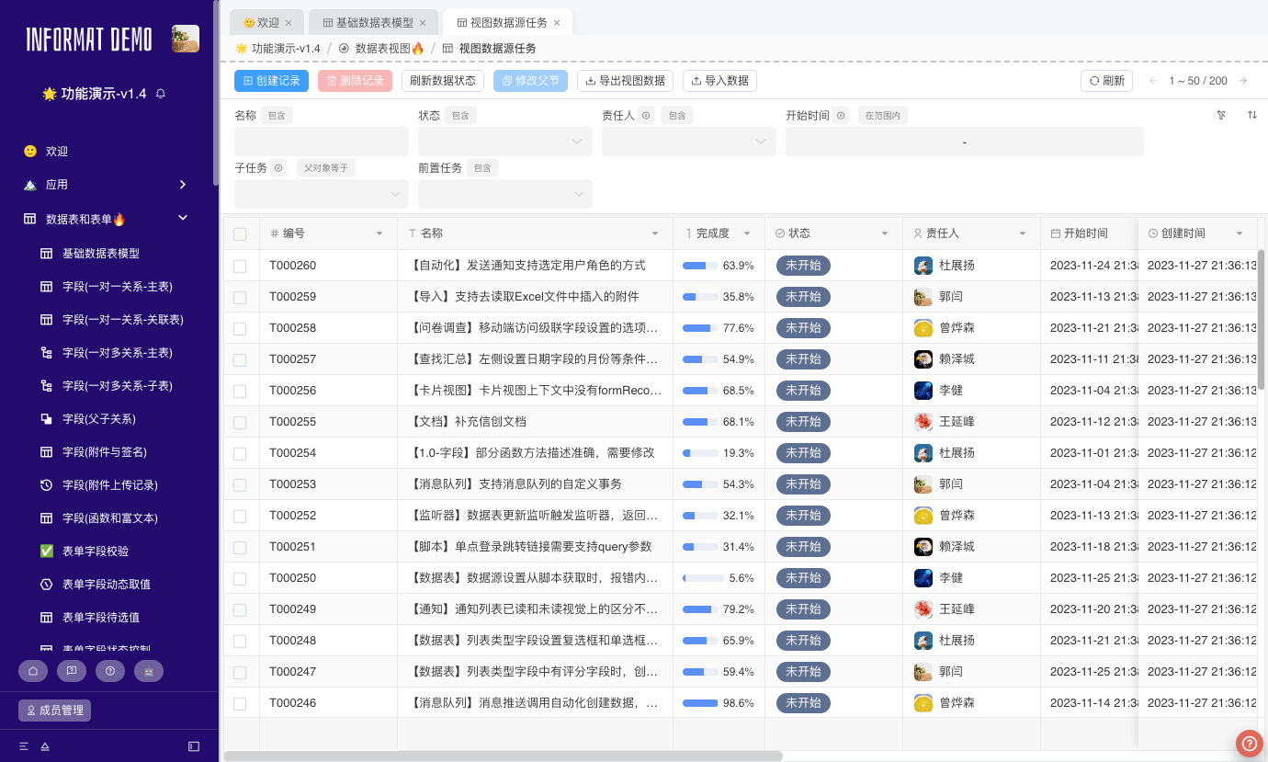This screenshot has width=1268, height=762.
Task: Open the robot assistant icon in sidebar
Action: [149, 671]
